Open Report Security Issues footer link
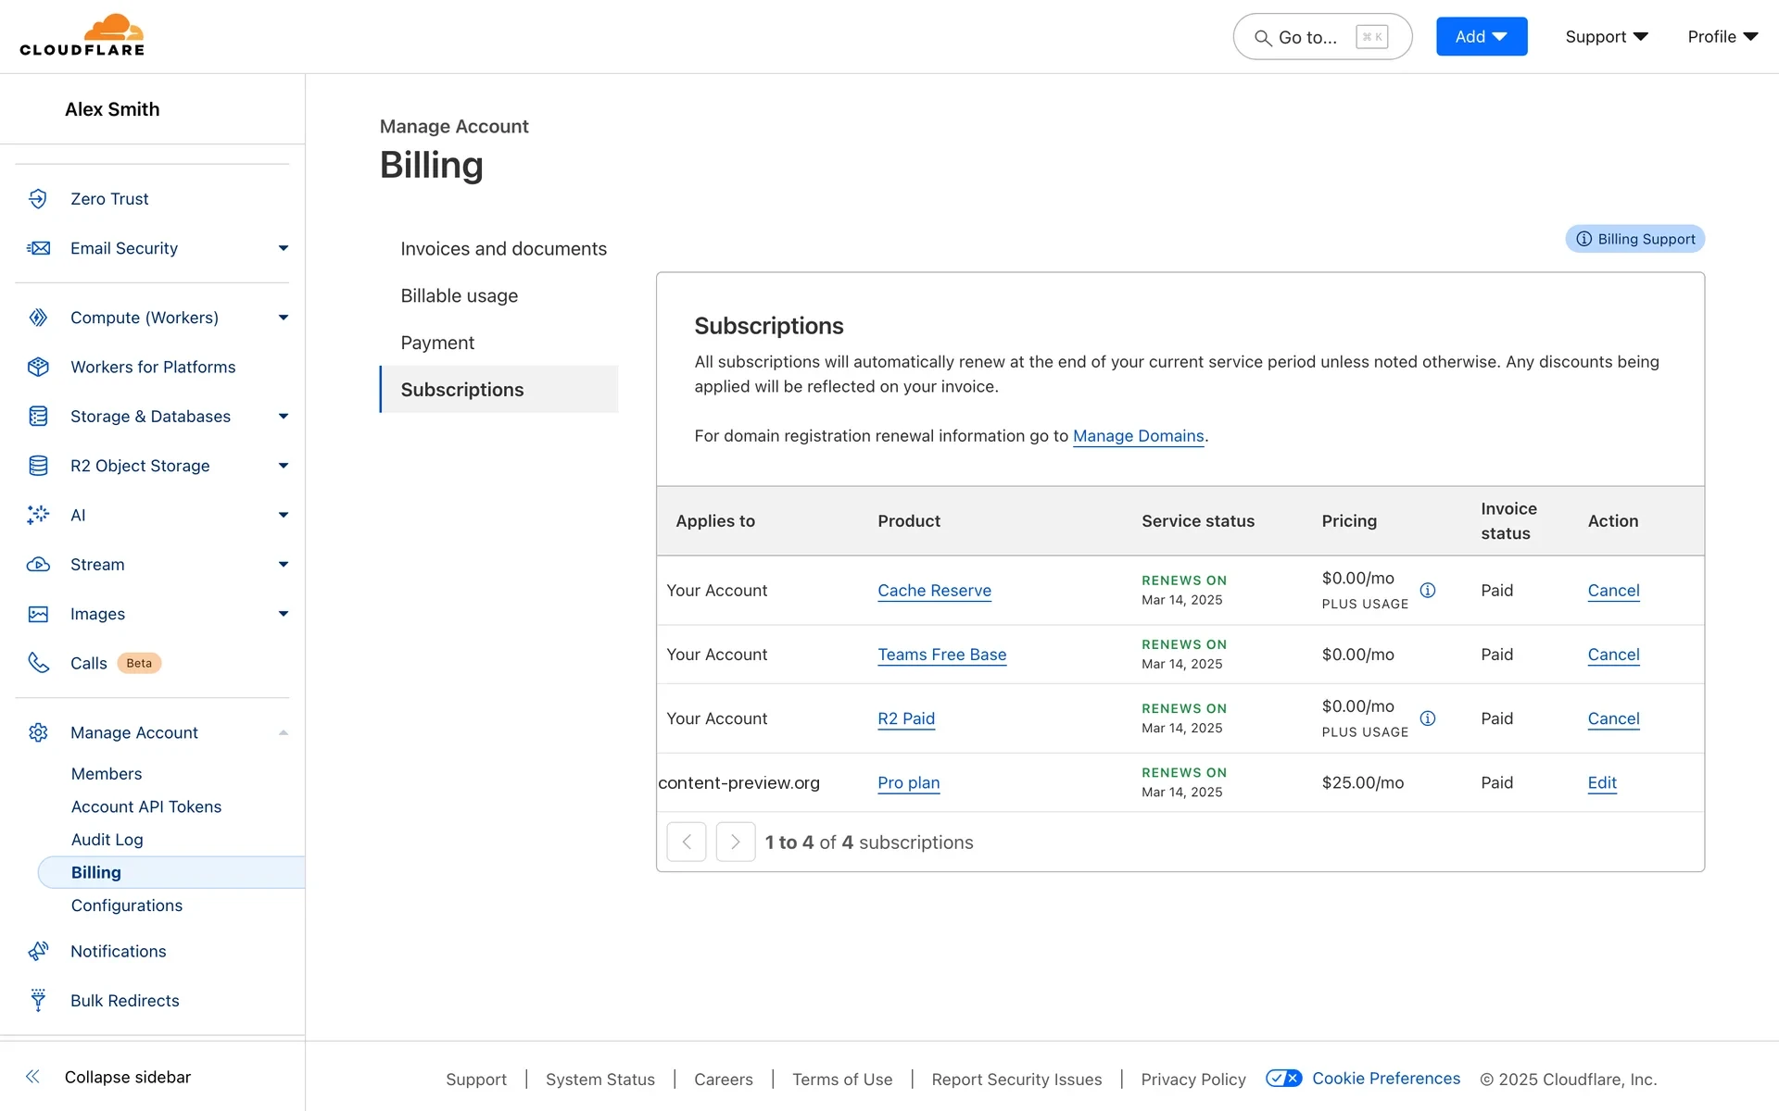This screenshot has height=1111, width=1779. tap(1016, 1080)
